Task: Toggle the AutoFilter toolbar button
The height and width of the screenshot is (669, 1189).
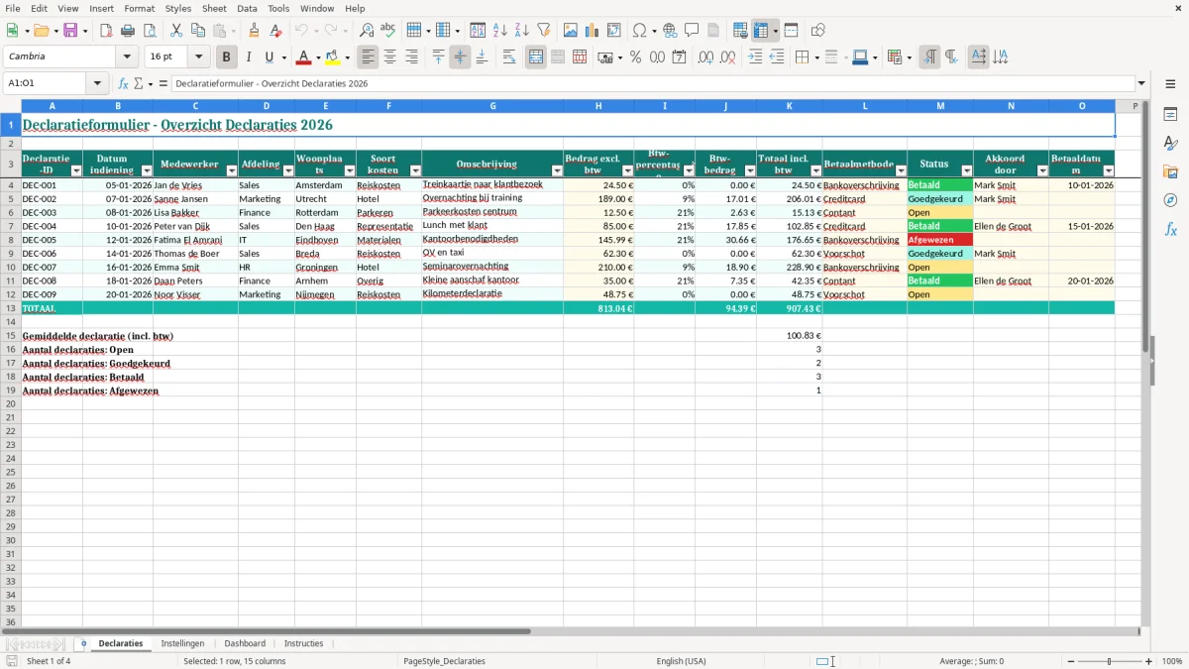Action: click(x=543, y=31)
